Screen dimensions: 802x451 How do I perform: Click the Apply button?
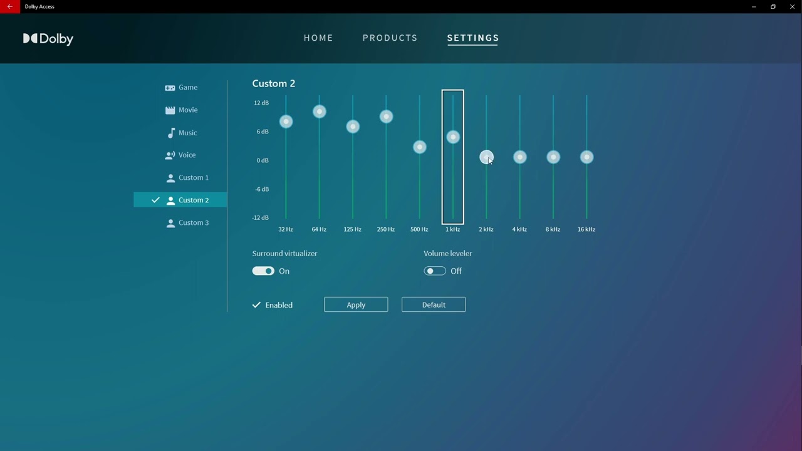pos(356,304)
